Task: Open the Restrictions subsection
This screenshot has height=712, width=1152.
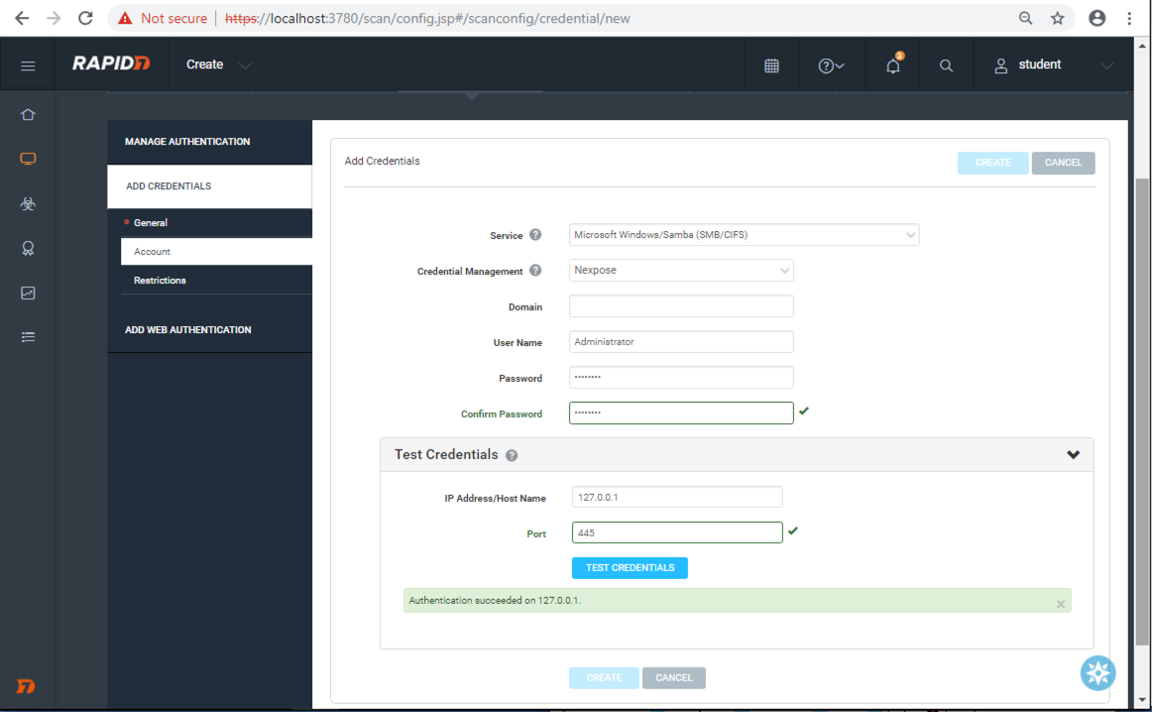Action: (x=217, y=280)
